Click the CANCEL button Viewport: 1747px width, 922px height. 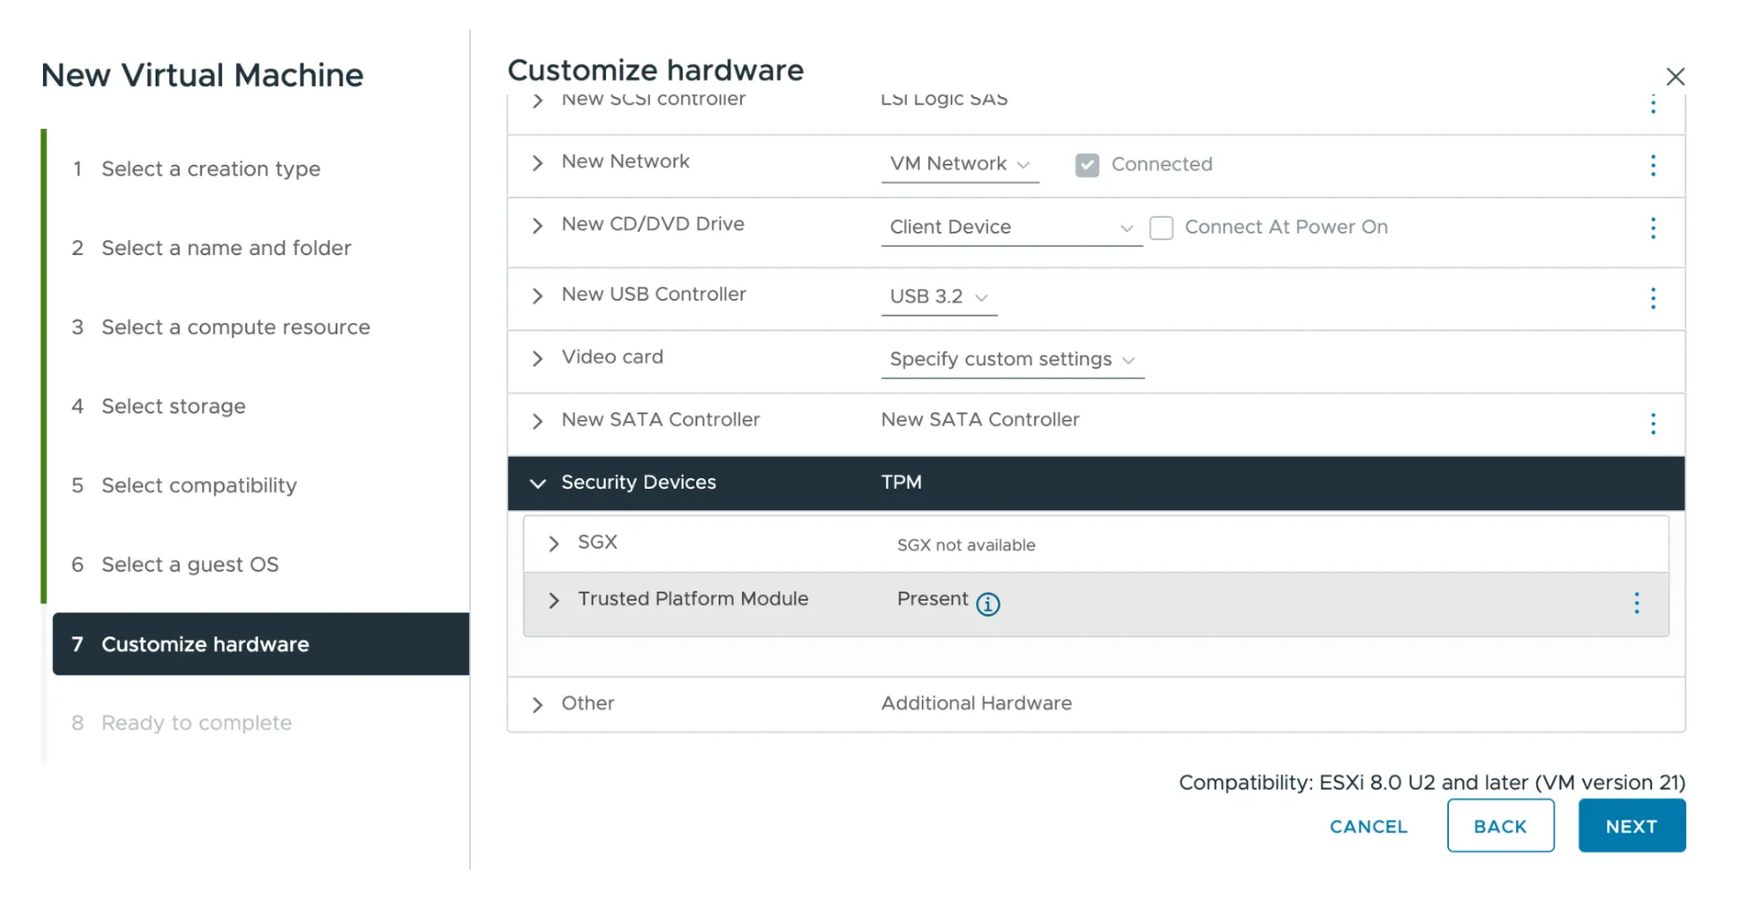coord(1368,826)
